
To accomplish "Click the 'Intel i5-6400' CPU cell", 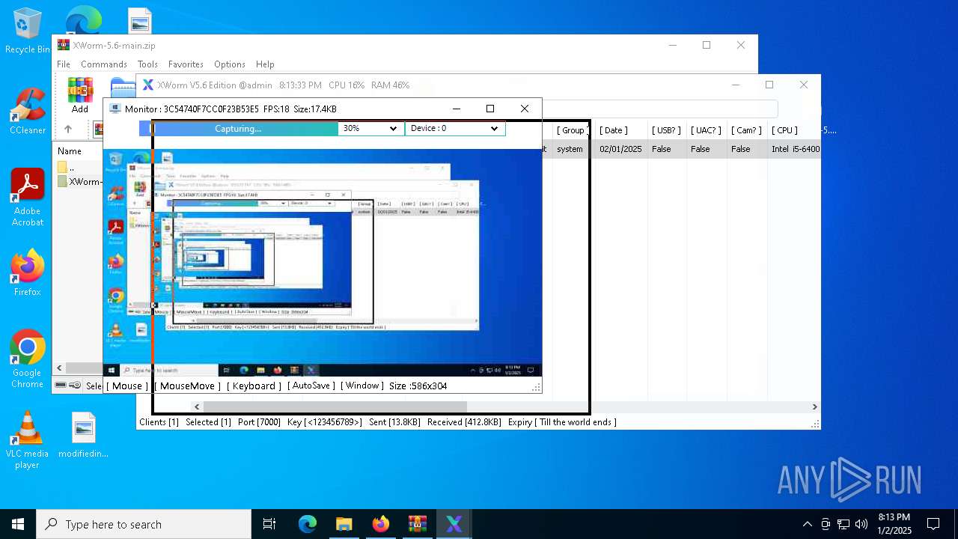I will click(796, 149).
